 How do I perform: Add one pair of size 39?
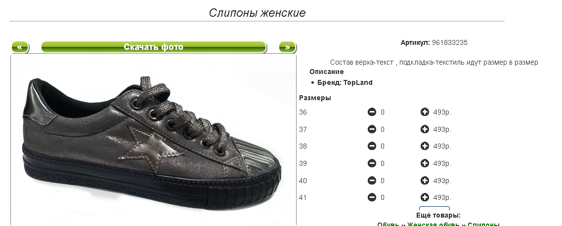[x=425, y=163]
